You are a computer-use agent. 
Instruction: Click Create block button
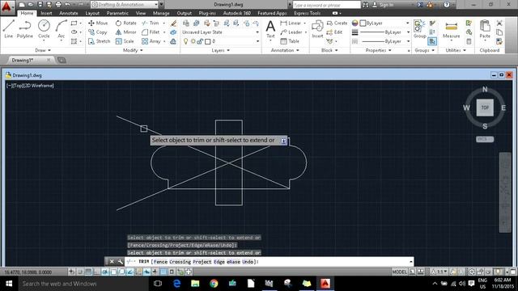[x=337, y=23]
